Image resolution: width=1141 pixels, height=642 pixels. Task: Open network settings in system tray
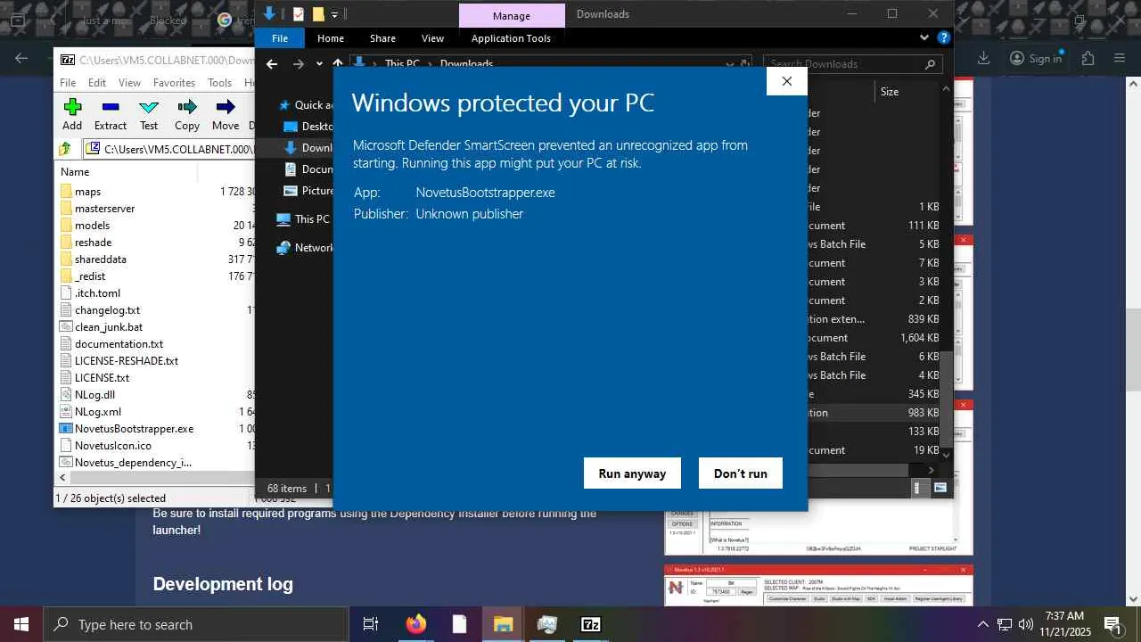pyautogui.click(x=1005, y=624)
